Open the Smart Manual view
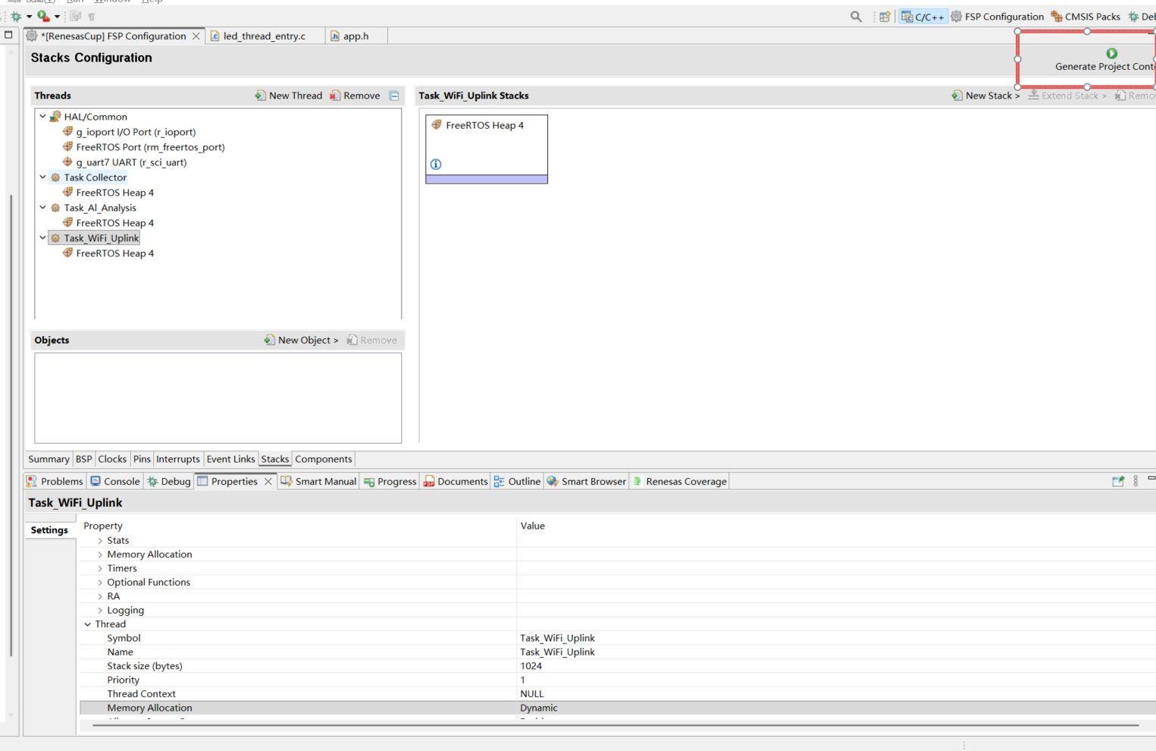 318,482
